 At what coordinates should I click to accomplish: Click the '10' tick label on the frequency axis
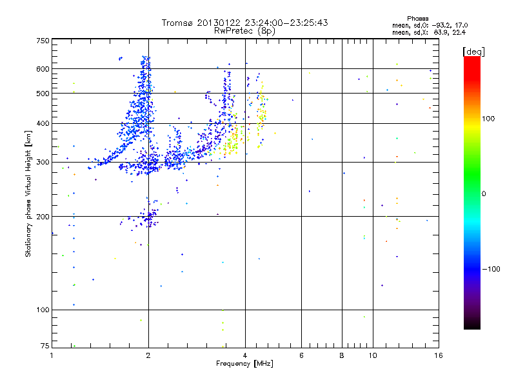click(373, 355)
